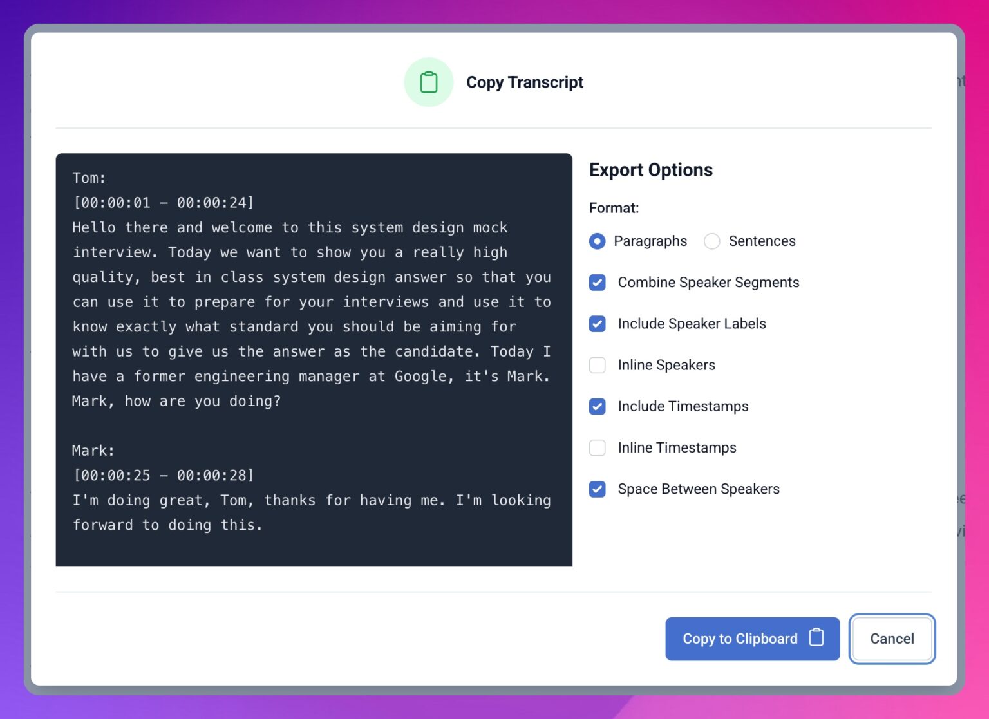
Task: Enable Inline Speakers
Action: (x=597, y=365)
